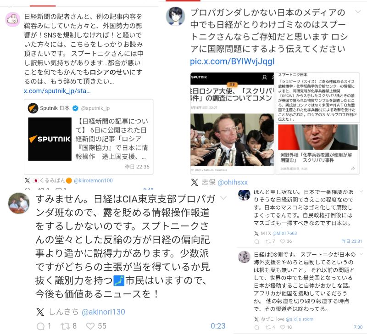Open the rabbit avatar profile picture
The height and width of the screenshot is (336, 367).
tap(13, 19)
